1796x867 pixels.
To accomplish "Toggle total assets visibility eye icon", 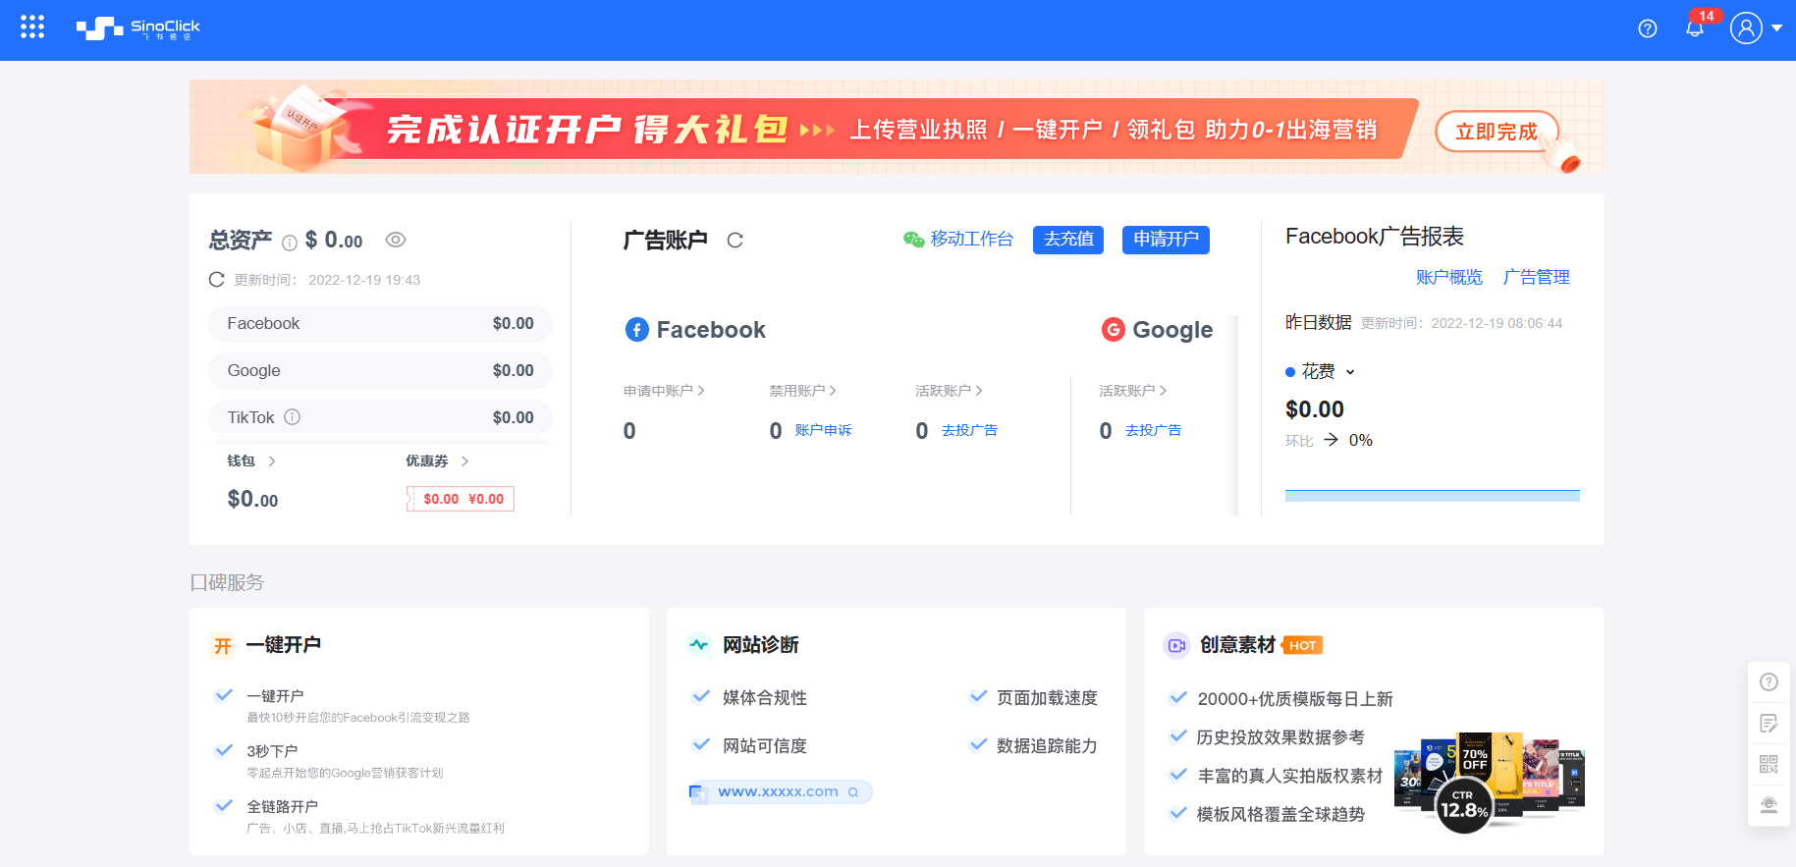I will pos(396,240).
